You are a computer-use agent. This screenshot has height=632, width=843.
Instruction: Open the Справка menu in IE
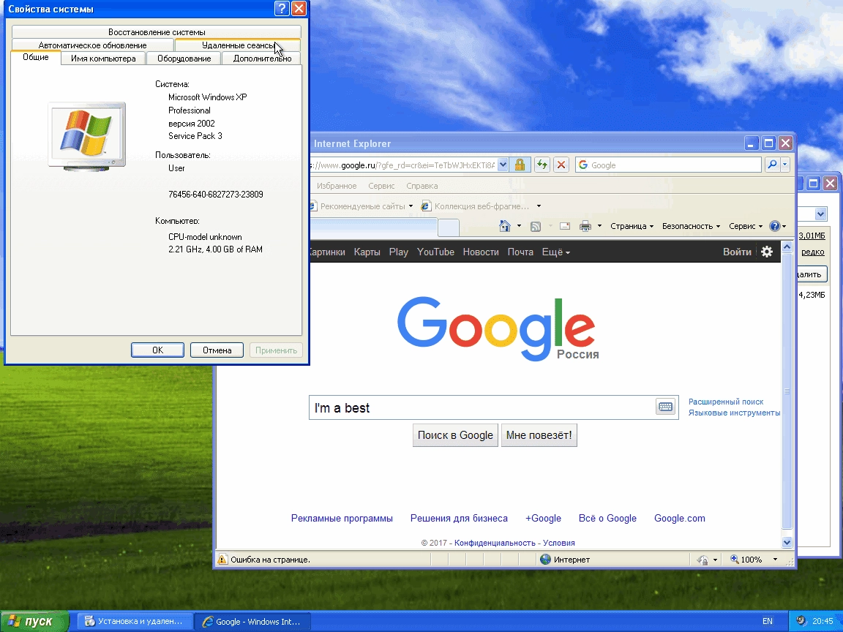[422, 186]
